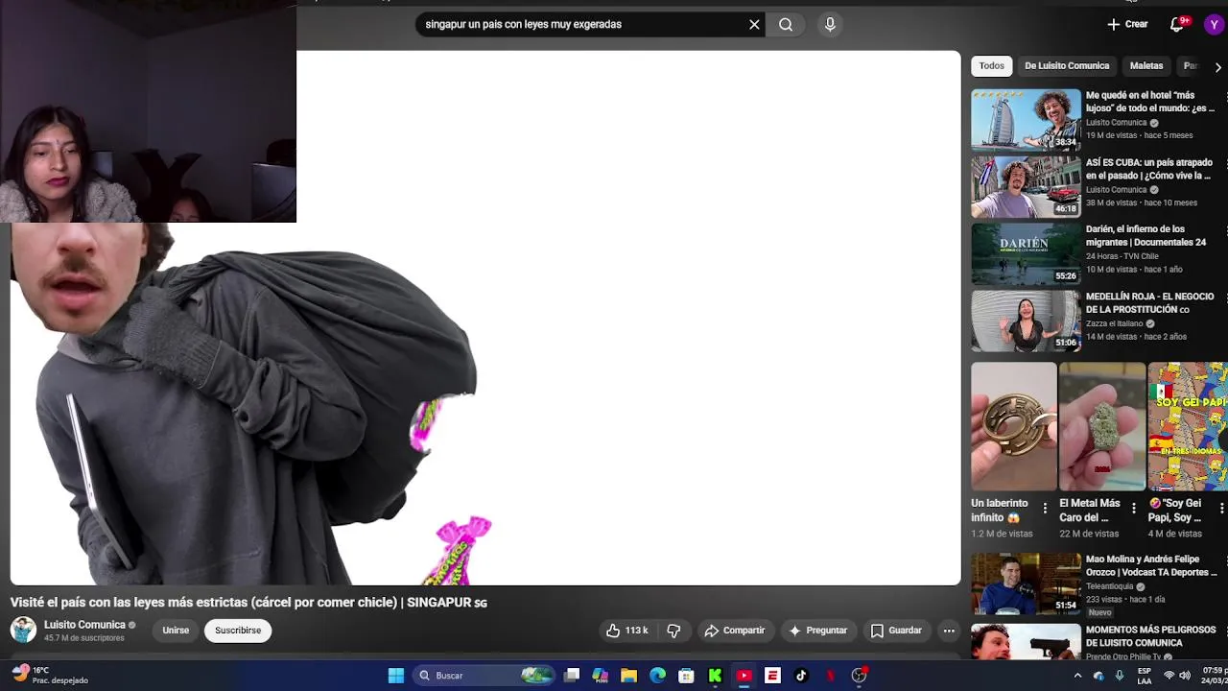Open the ASÍ ES CUBA video thumbnail

(x=1026, y=187)
